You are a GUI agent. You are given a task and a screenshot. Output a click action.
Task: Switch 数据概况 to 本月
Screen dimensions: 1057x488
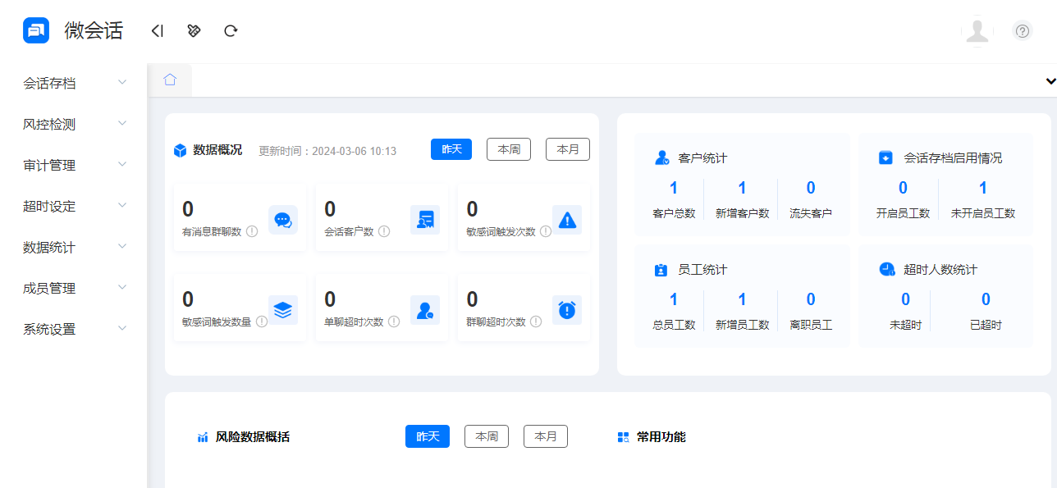point(568,149)
